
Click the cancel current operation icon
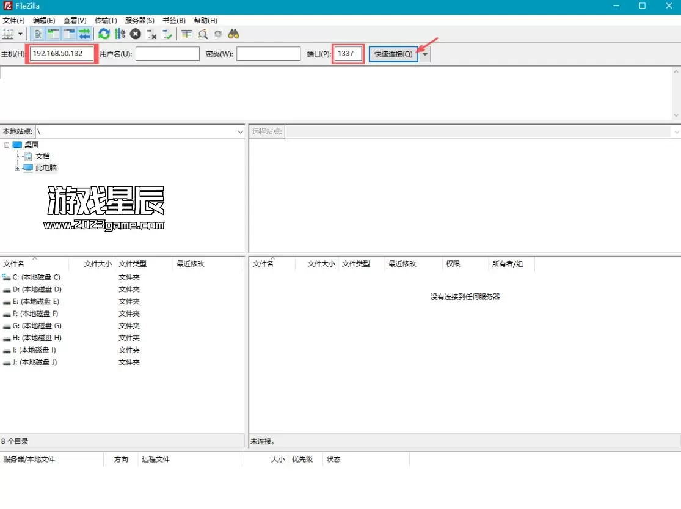136,34
